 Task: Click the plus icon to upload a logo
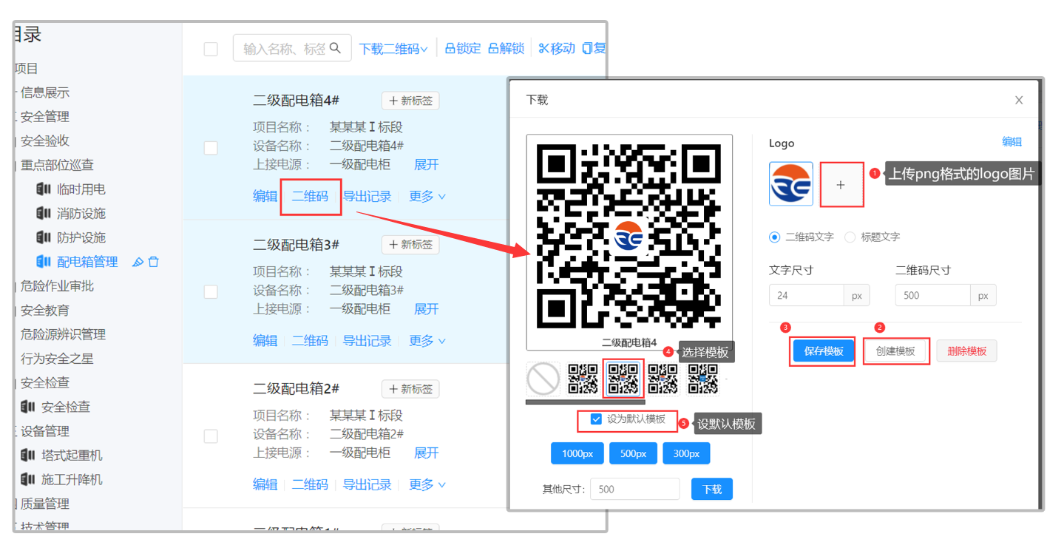[x=841, y=183]
